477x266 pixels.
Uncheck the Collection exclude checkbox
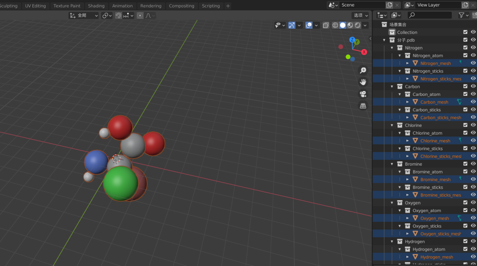[x=465, y=32]
